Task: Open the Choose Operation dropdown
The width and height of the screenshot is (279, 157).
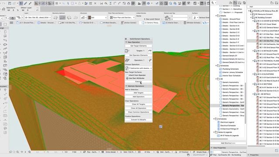Action: (139, 68)
